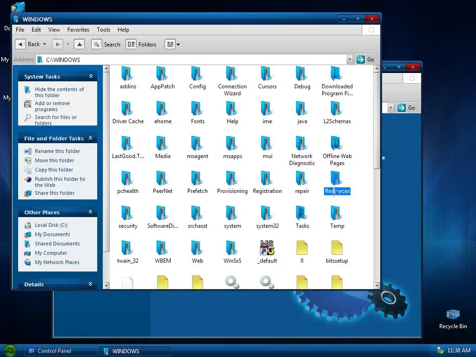Open the View menu
476x357 pixels.
coord(54,30)
